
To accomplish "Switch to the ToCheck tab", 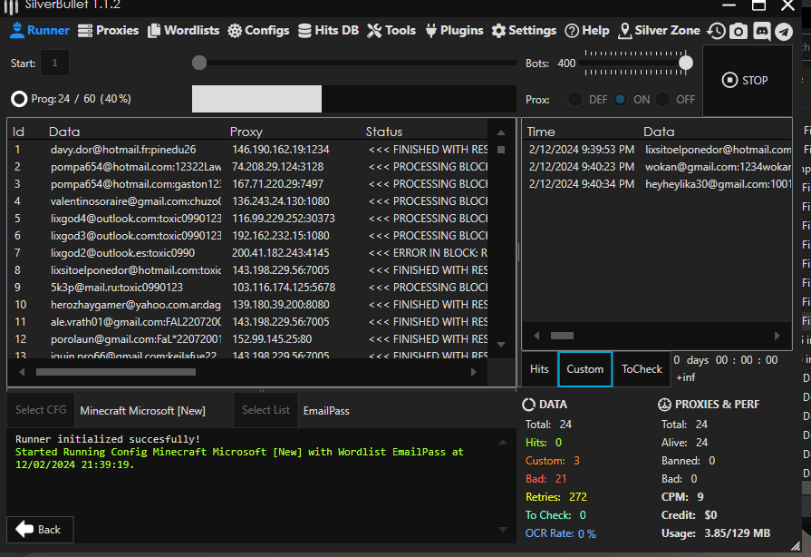I will tap(642, 369).
